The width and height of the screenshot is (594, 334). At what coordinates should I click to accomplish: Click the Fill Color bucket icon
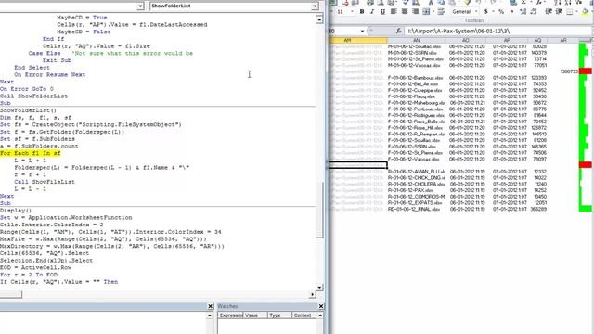coord(586,12)
